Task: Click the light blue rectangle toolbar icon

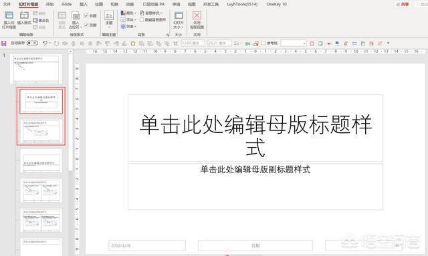Action: [354, 43]
